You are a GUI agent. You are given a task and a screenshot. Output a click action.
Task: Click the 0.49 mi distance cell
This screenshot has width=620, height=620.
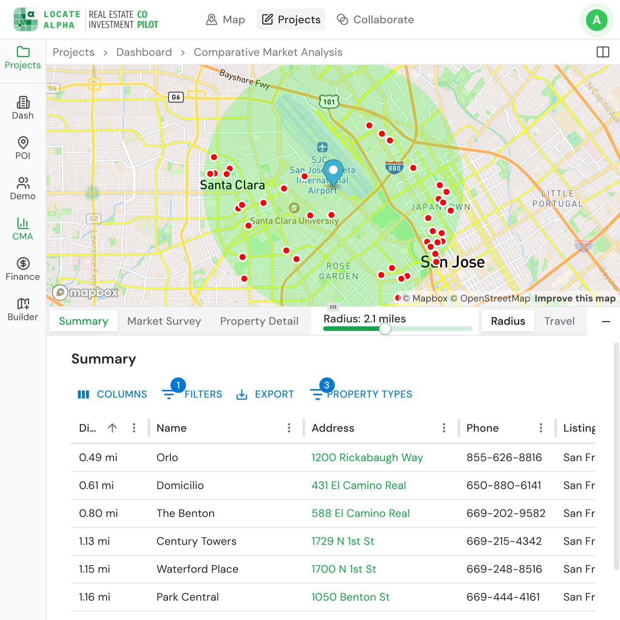pyautogui.click(x=98, y=457)
